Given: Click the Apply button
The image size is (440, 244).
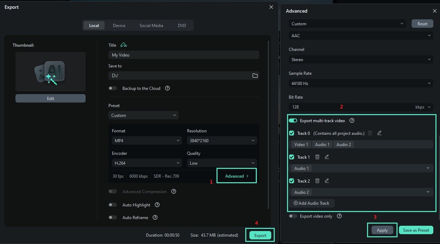Looking at the screenshot, I should pos(382,230).
